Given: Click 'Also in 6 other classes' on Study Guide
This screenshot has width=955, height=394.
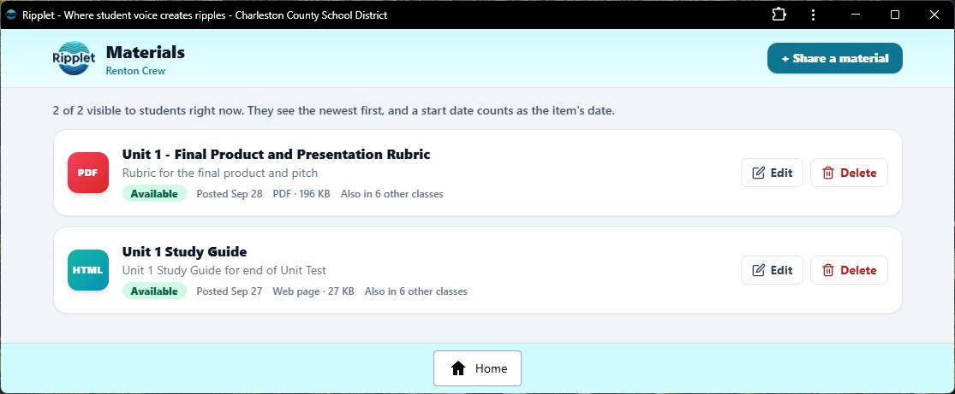Looking at the screenshot, I should [416, 291].
